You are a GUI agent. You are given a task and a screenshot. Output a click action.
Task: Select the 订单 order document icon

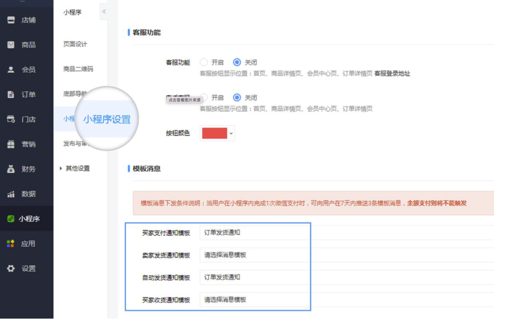pos(11,94)
